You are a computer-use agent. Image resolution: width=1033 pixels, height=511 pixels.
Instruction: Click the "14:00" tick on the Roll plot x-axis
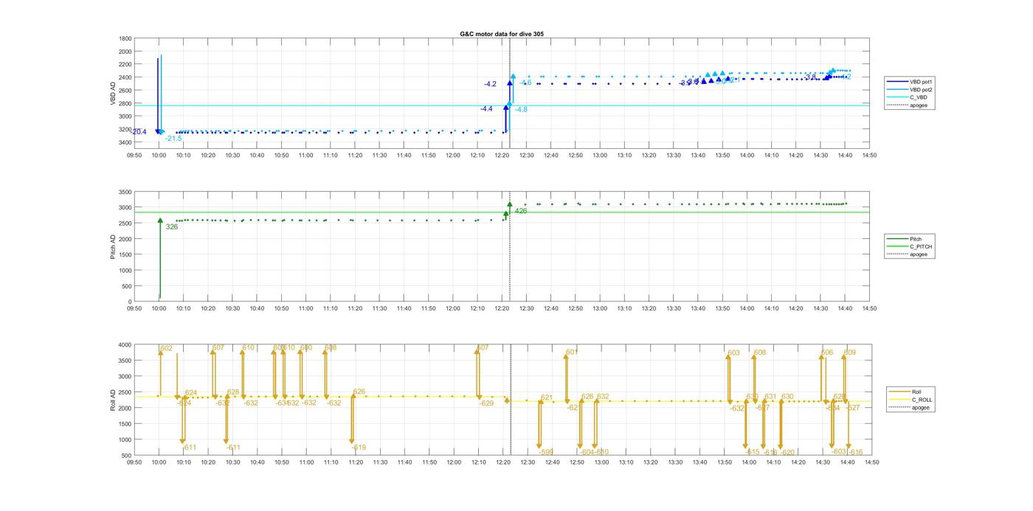tap(749, 462)
